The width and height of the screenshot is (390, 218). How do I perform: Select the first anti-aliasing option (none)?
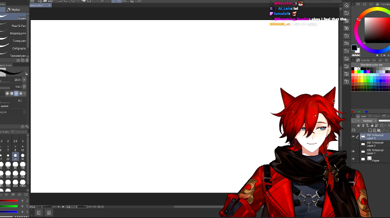click(x=7, y=93)
